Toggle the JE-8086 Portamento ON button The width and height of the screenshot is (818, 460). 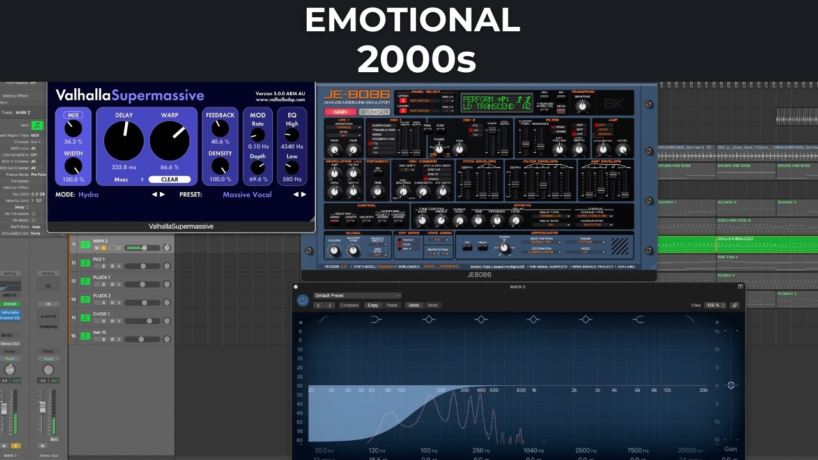(x=378, y=172)
